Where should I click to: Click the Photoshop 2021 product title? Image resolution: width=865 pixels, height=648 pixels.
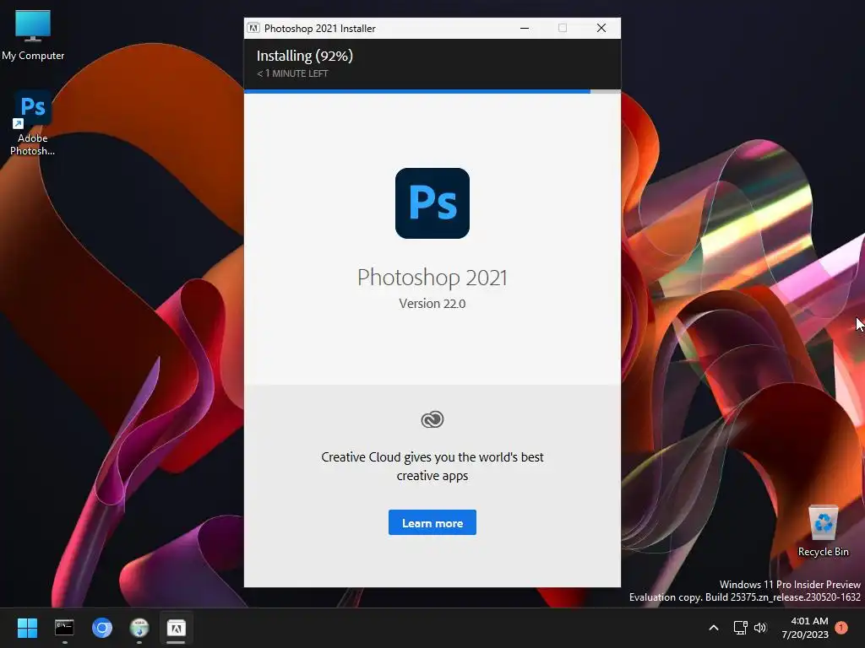point(432,277)
